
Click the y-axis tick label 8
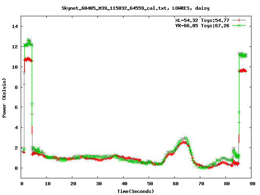16,87
